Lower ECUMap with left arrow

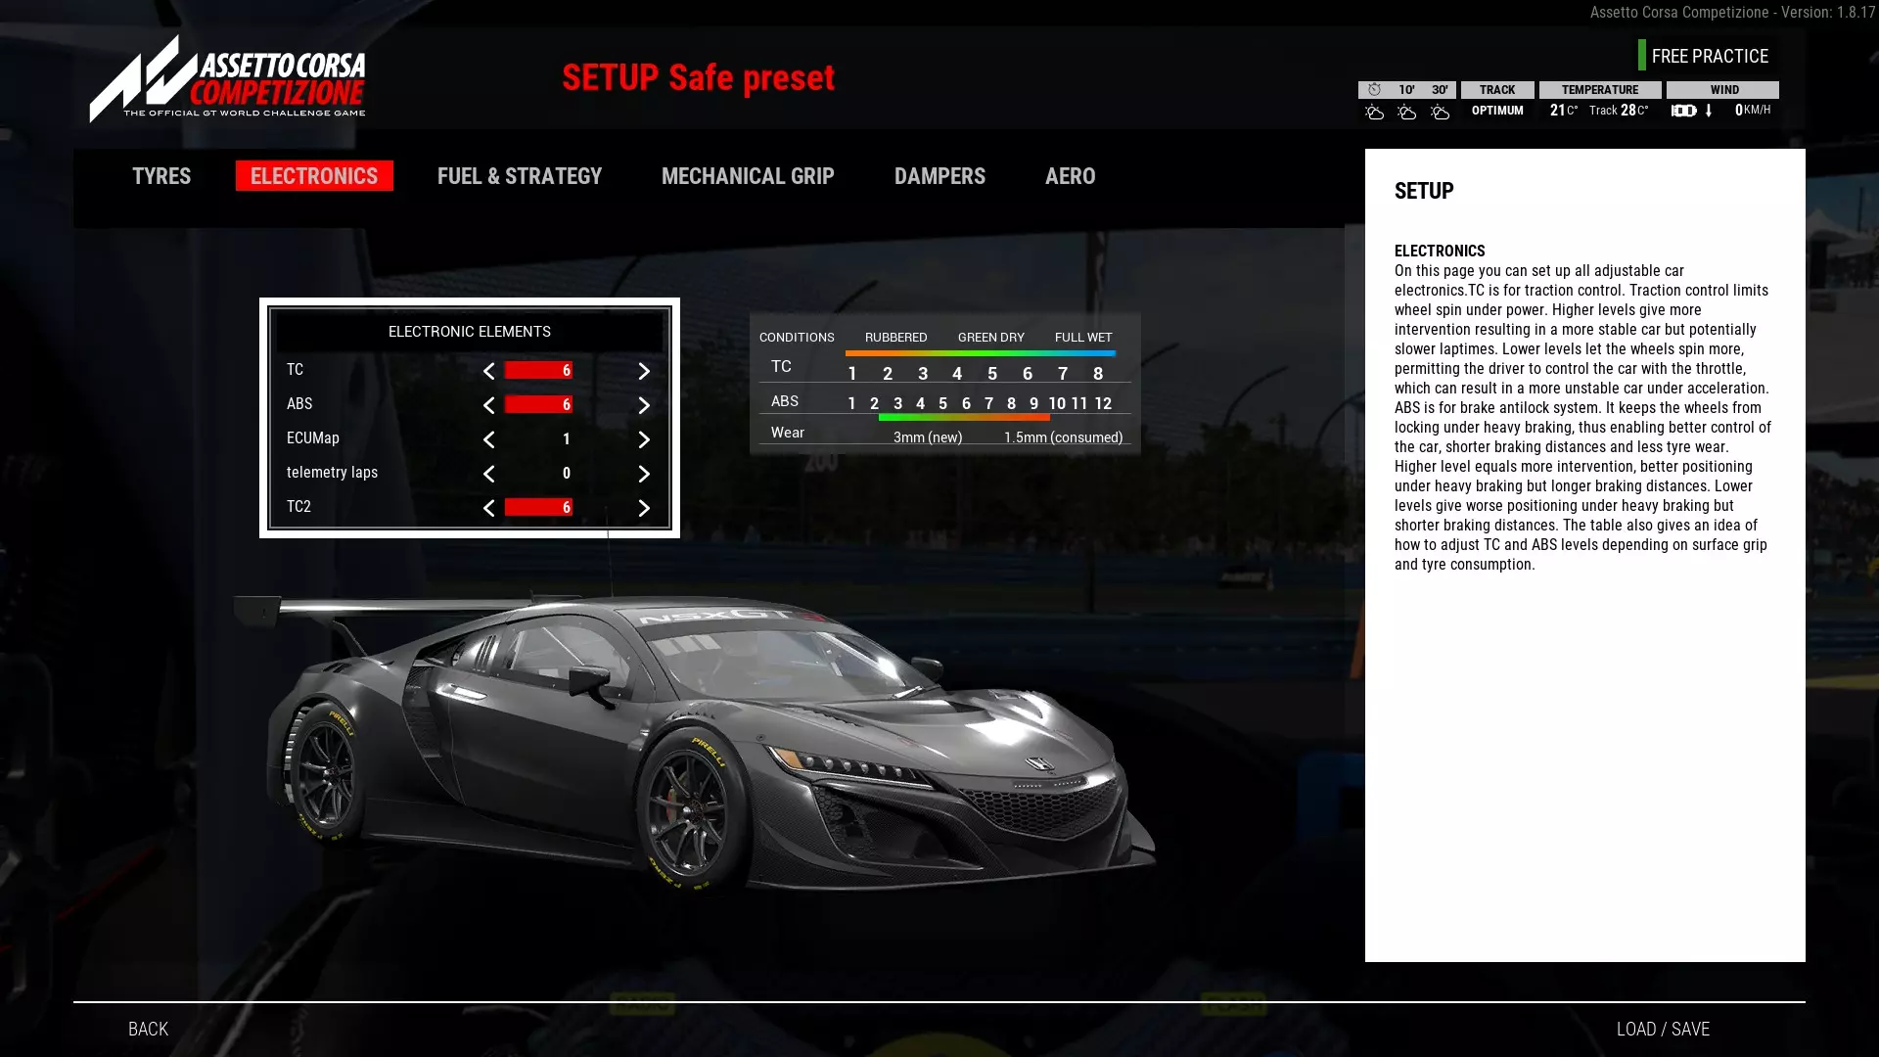[x=488, y=439]
